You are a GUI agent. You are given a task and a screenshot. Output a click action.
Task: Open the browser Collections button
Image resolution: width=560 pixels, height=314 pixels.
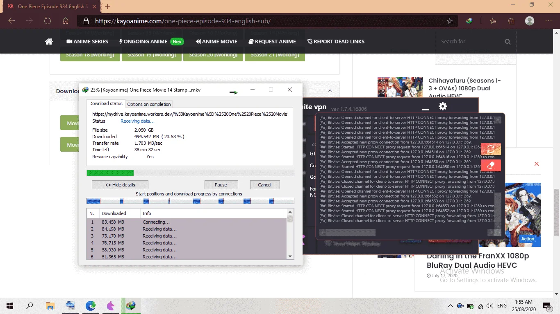511,21
